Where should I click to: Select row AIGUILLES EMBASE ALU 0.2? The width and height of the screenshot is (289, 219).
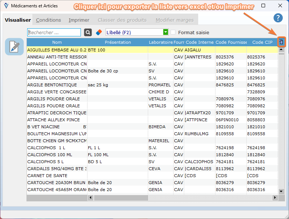click(x=152, y=50)
